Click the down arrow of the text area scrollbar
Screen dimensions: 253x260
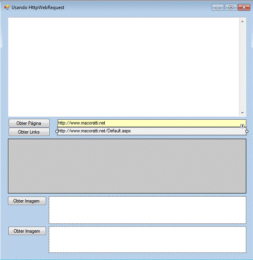coord(242,113)
